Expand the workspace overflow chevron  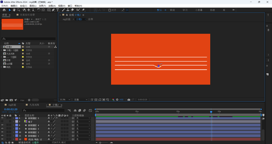pyautogui.click(x=233, y=10)
